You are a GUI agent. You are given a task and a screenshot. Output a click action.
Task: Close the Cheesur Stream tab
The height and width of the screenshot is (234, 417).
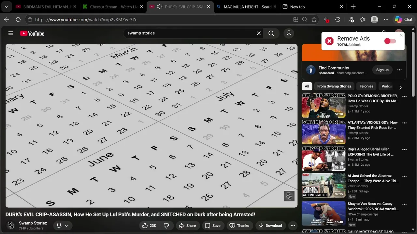[142, 6]
